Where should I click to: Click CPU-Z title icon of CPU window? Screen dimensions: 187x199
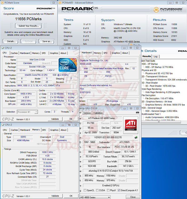tap(3, 48)
